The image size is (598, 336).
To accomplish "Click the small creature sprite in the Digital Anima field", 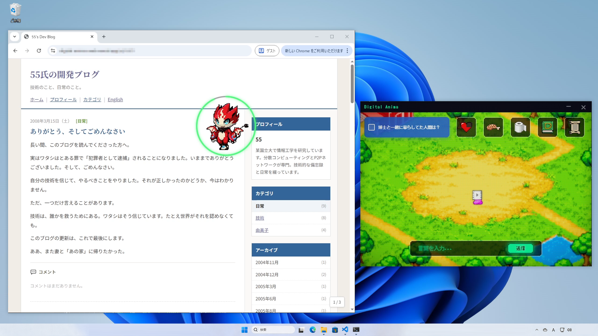I will [x=477, y=198].
